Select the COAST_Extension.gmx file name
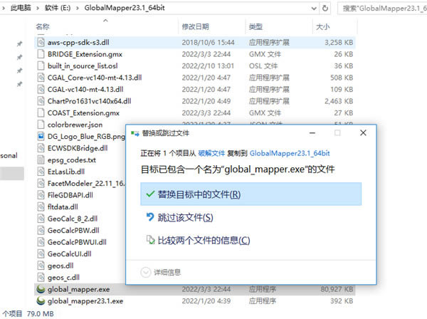The image size is (427, 319). click(x=83, y=113)
